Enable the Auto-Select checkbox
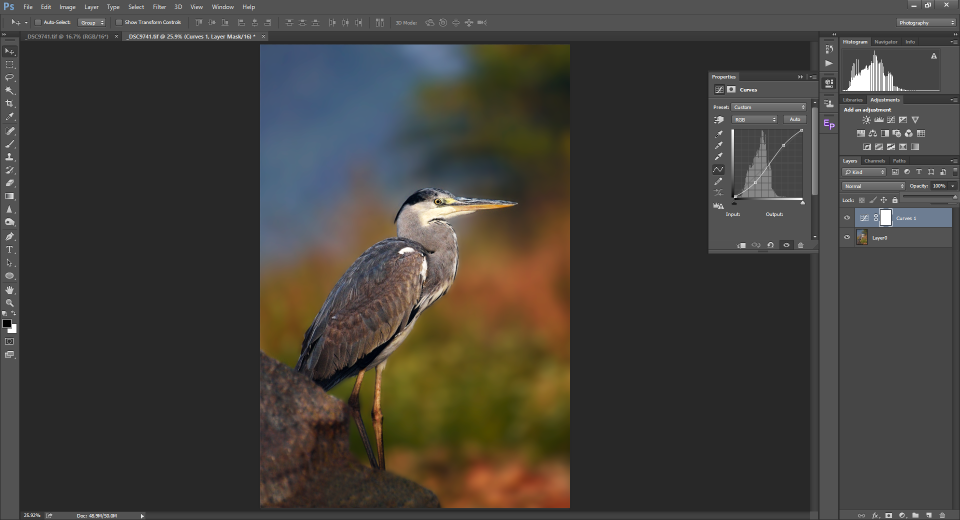 37,22
